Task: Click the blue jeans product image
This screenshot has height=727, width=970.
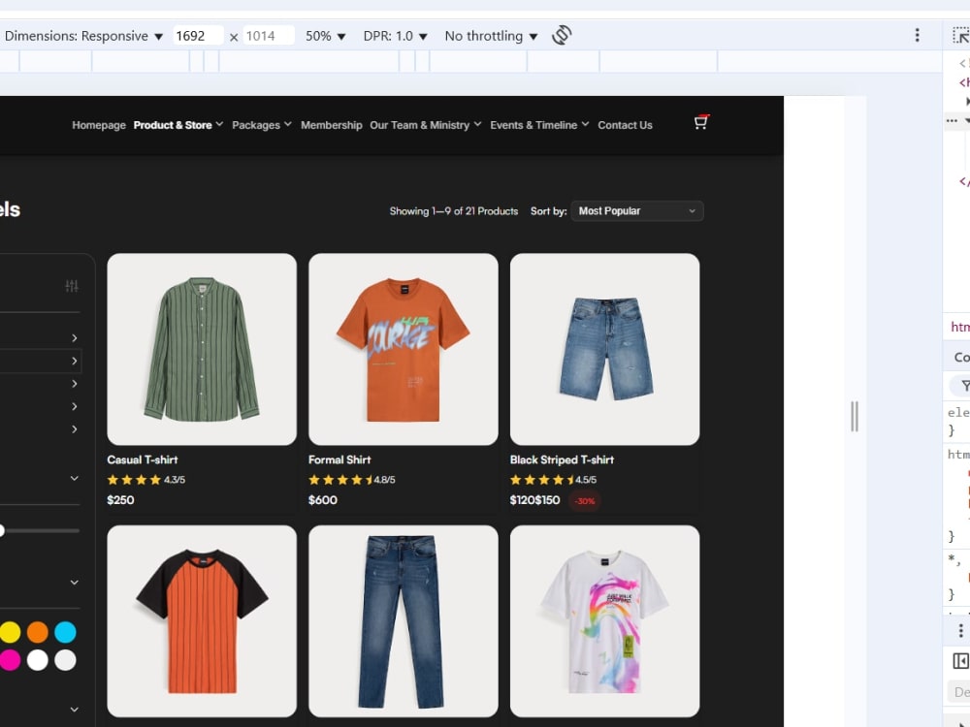Action: (x=404, y=621)
